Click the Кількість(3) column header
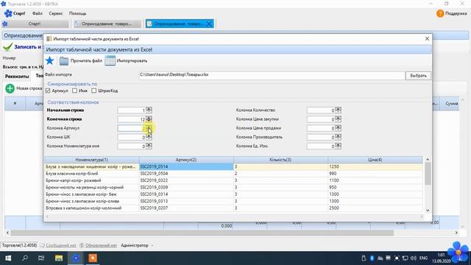 280,160
